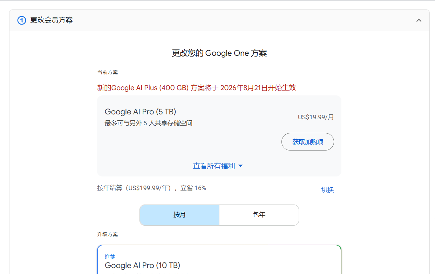This screenshot has height=274, width=435.
Task: Click the 升级方案 section label
Action: click(x=107, y=234)
